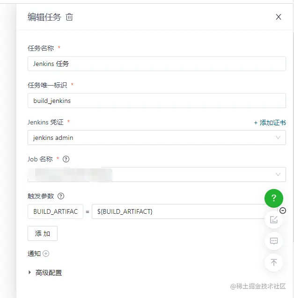
Task: Add a 通知 with plus icon
Action: (x=46, y=254)
